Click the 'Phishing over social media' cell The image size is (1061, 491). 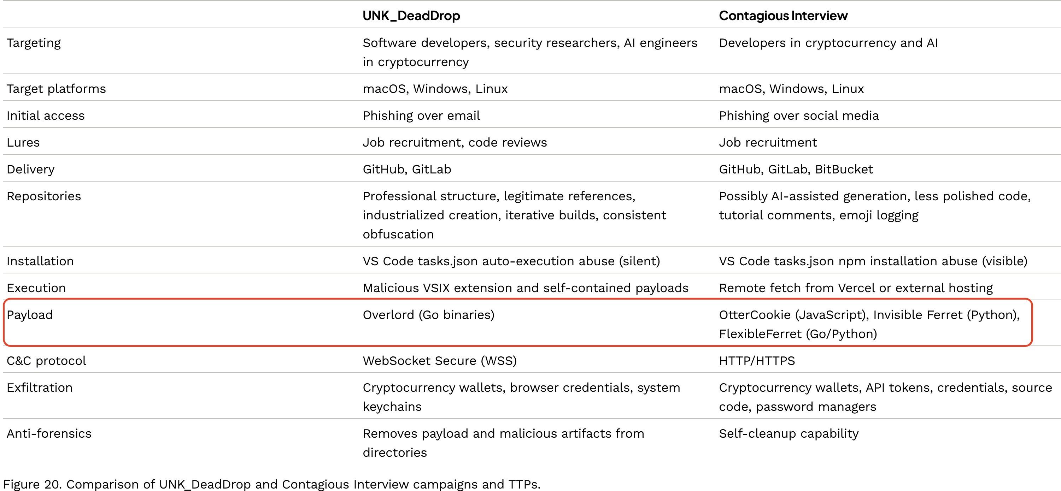pos(799,116)
